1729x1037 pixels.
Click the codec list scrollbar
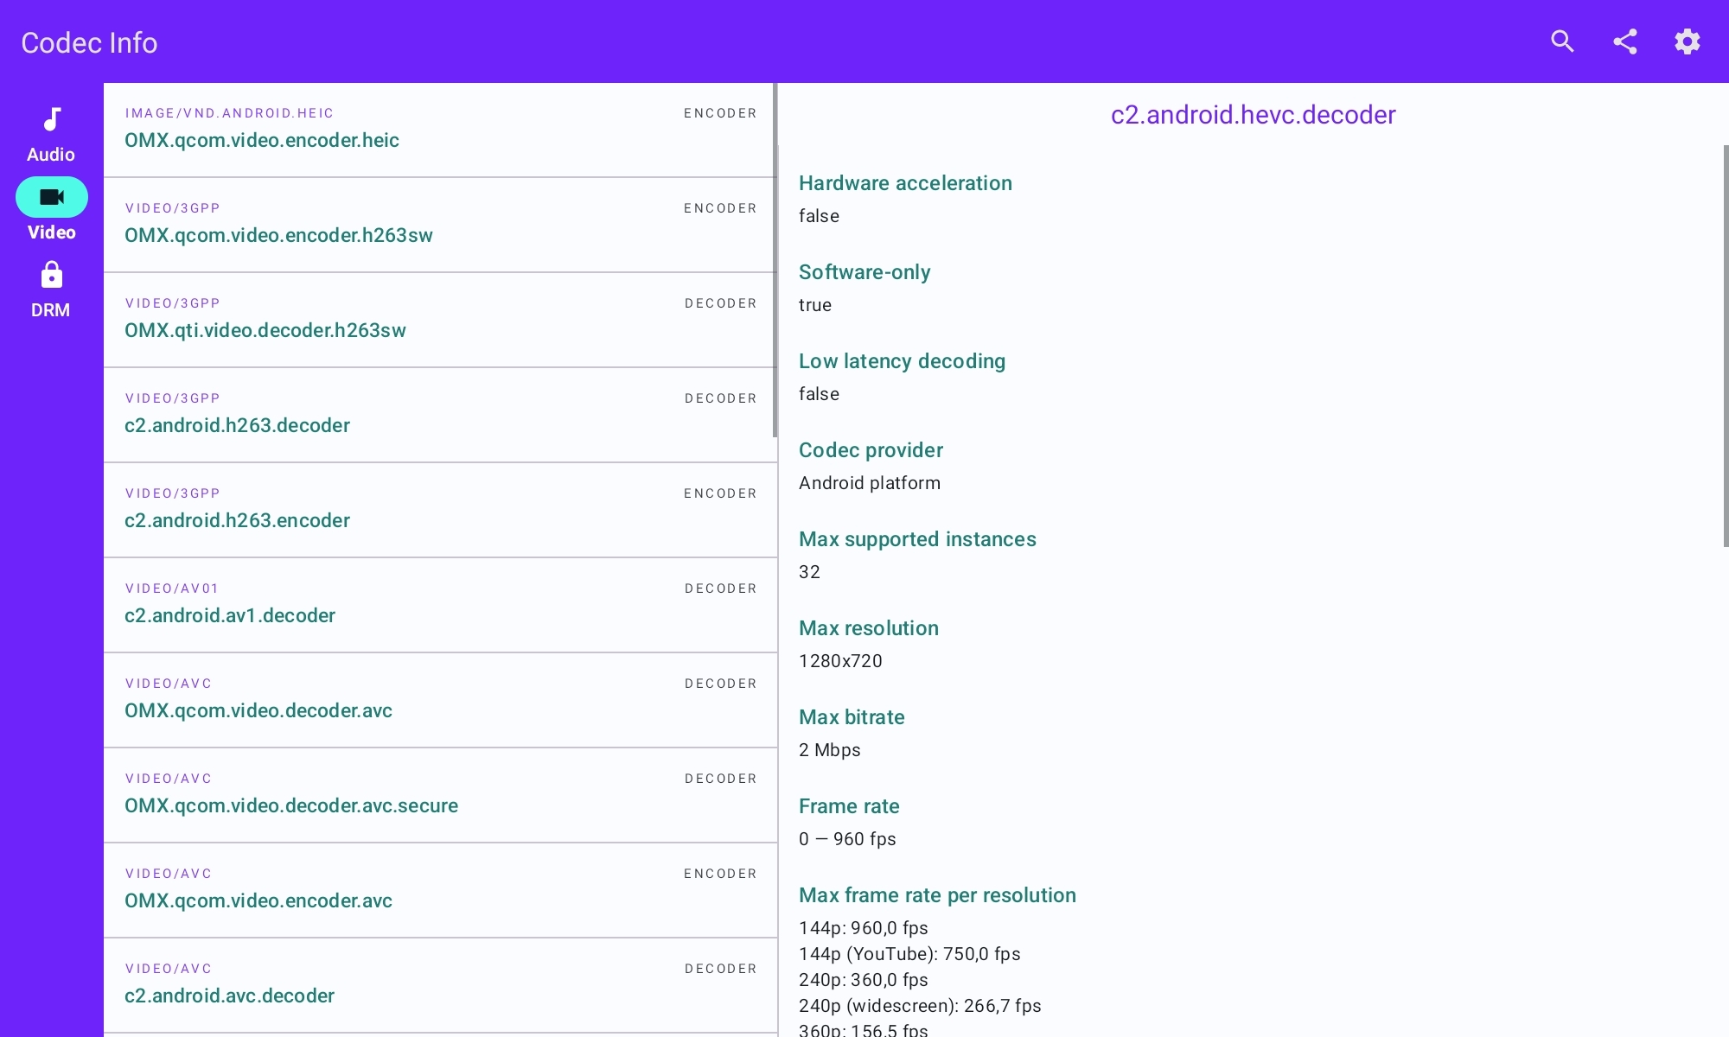click(775, 260)
